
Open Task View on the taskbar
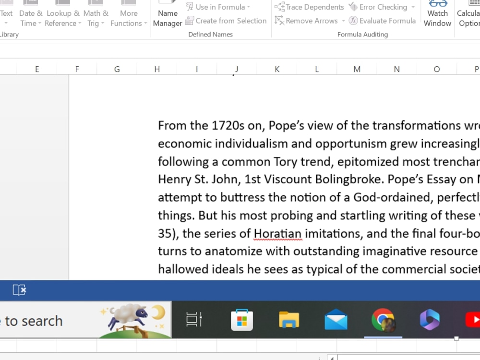(x=194, y=320)
